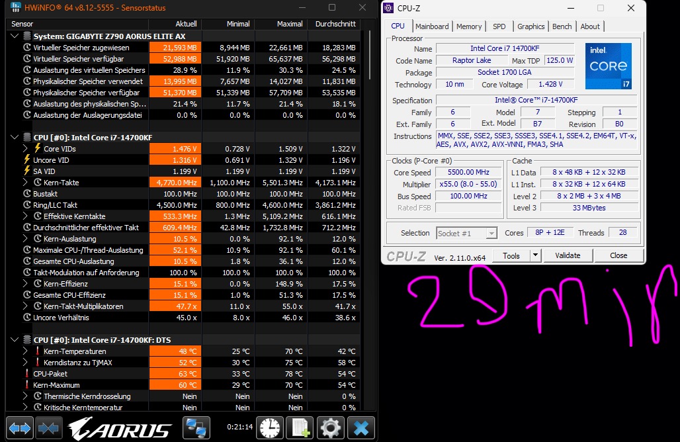Click the Ring/LLC Takt clock icon
The height and width of the screenshot is (442, 680).
(x=27, y=204)
